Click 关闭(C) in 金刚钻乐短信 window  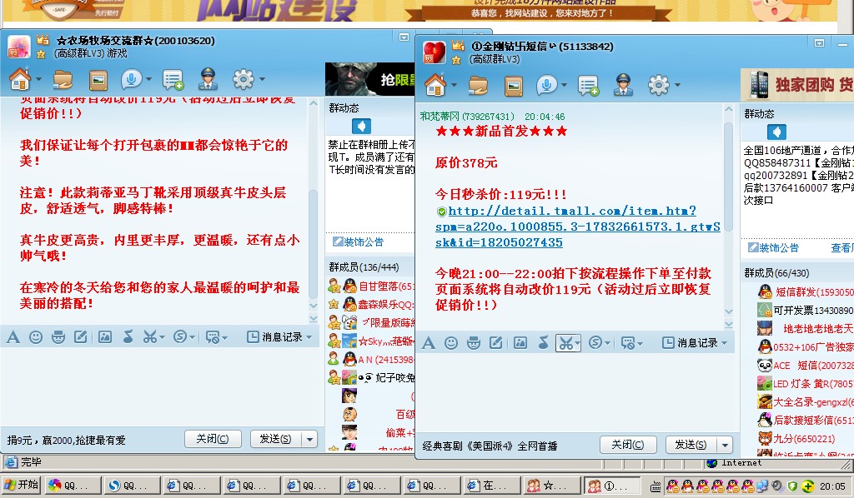coord(627,445)
